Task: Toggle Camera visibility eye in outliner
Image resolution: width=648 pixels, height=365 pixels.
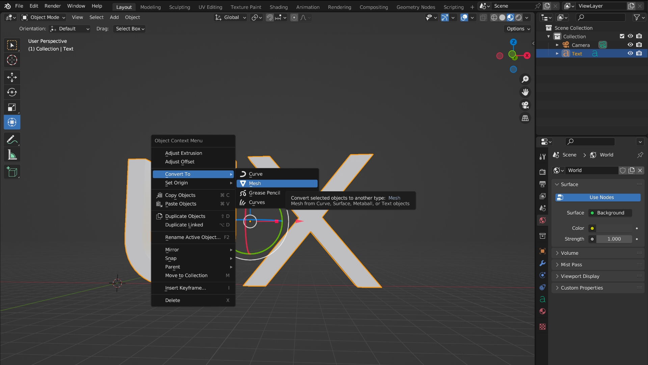Action: [x=630, y=45]
